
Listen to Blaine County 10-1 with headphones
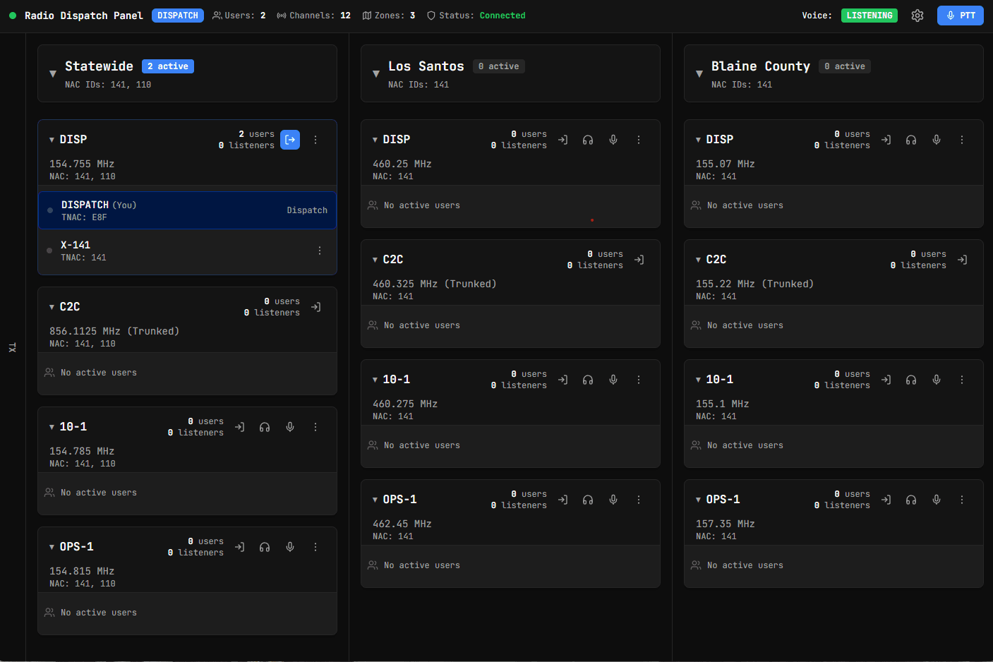(x=910, y=379)
